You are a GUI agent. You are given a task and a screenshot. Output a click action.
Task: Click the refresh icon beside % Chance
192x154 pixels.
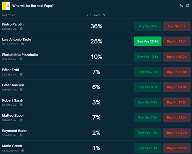104,15
